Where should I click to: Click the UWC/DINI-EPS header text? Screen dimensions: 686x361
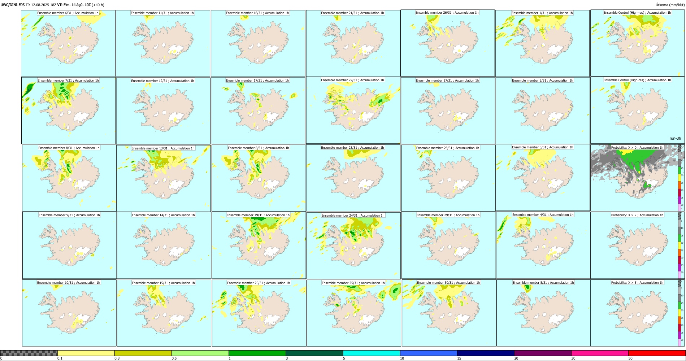[x=13, y=5]
